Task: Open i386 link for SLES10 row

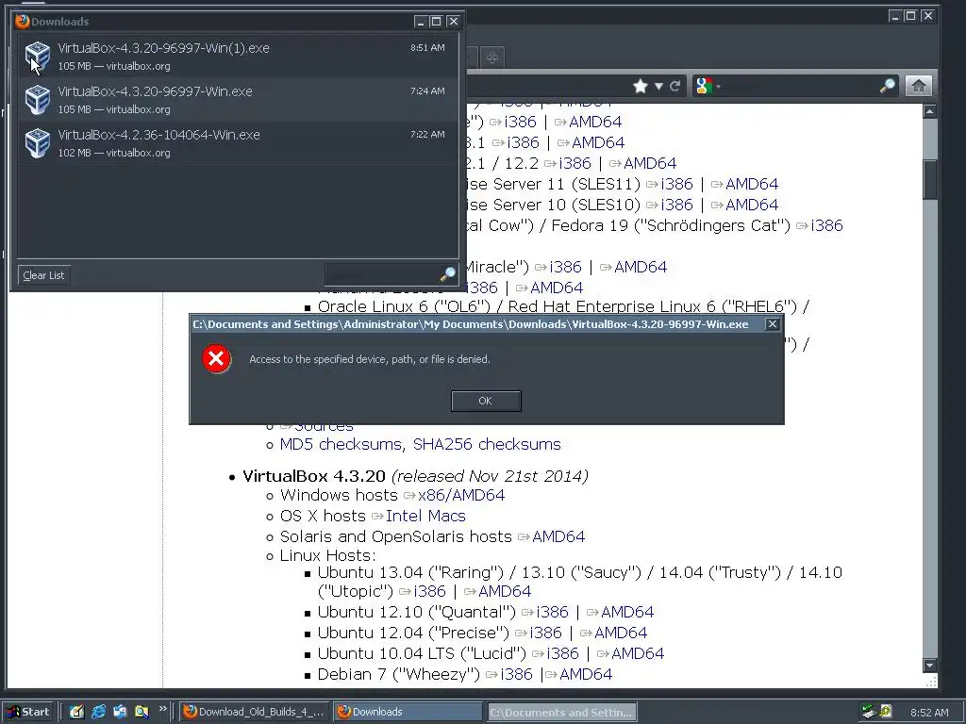Action: pyautogui.click(x=676, y=205)
